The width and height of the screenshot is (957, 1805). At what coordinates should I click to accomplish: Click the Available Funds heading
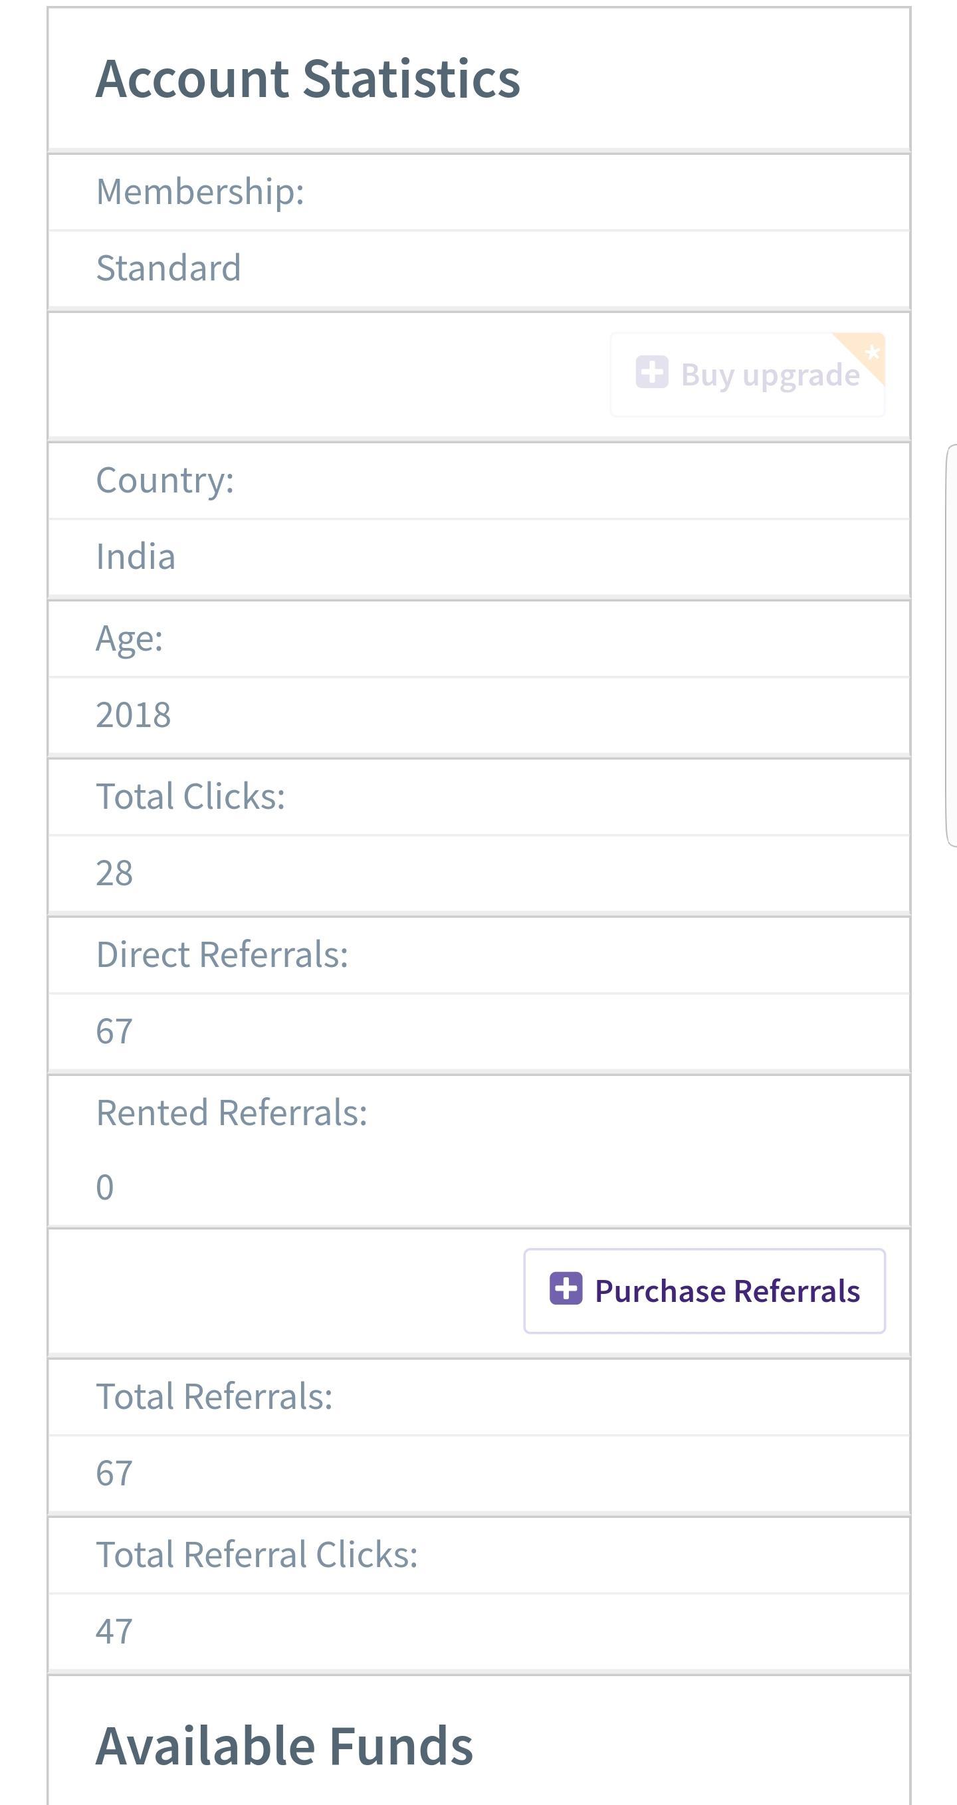(x=284, y=1745)
